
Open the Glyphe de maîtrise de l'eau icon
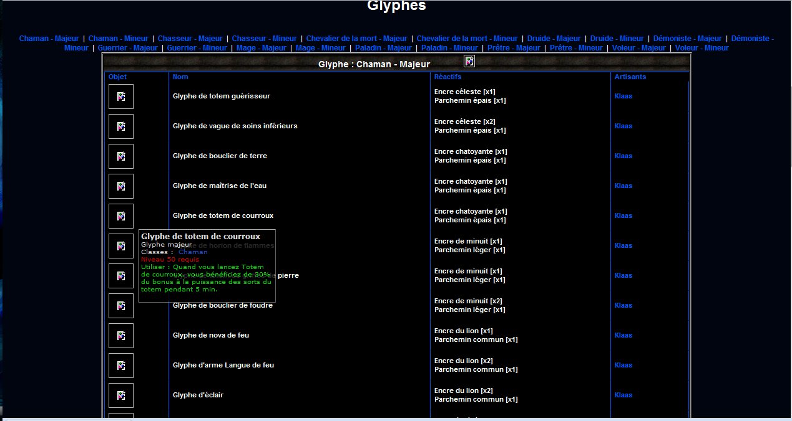(120, 186)
